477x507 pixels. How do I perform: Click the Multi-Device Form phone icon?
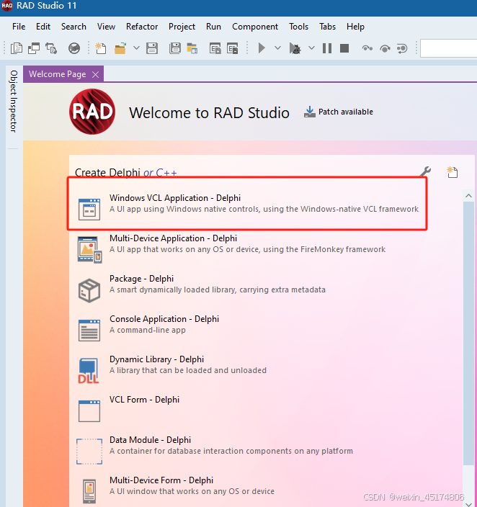click(x=89, y=491)
